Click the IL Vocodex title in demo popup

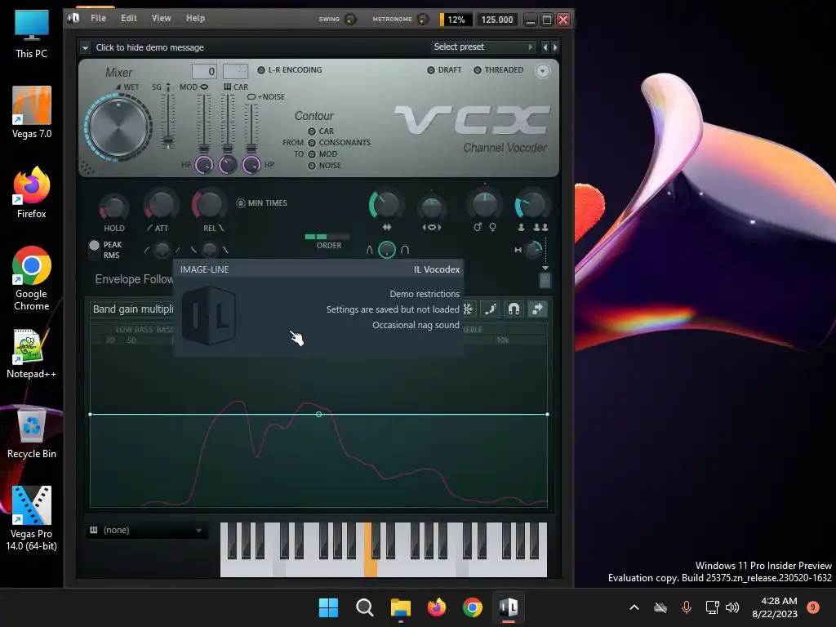tap(437, 269)
